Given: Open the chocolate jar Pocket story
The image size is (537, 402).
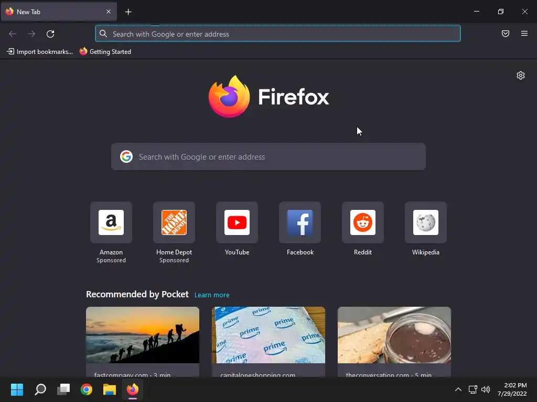Looking at the screenshot, I should (394, 342).
